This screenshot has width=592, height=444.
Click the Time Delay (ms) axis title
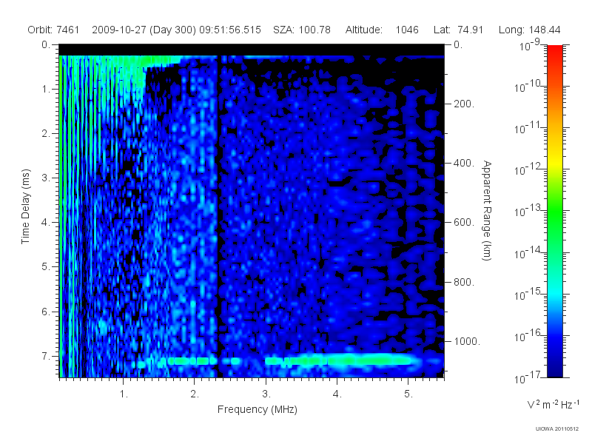point(25,206)
